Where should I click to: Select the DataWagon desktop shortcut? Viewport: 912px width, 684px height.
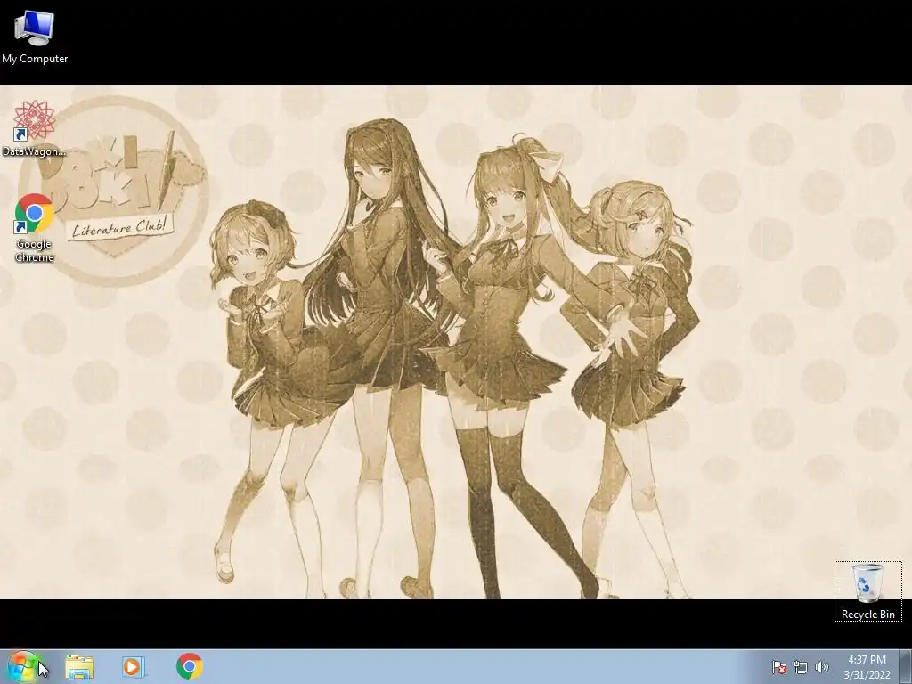point(35,128)
